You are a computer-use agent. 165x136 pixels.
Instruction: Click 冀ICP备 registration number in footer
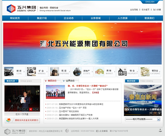pyautogui.click(x=119, y=131)
